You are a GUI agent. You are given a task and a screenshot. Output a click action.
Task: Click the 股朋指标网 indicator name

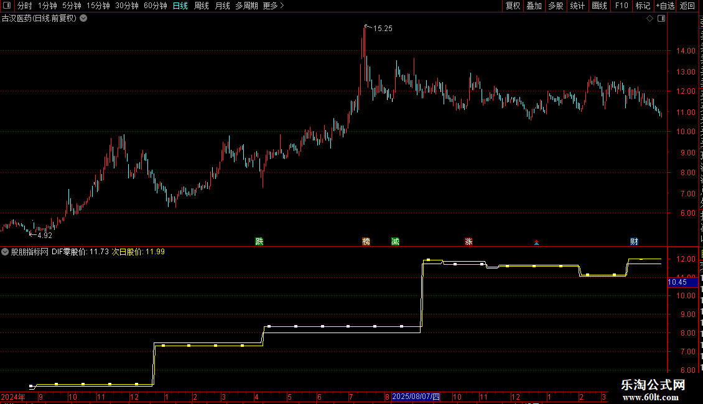[x=30, y=252]
